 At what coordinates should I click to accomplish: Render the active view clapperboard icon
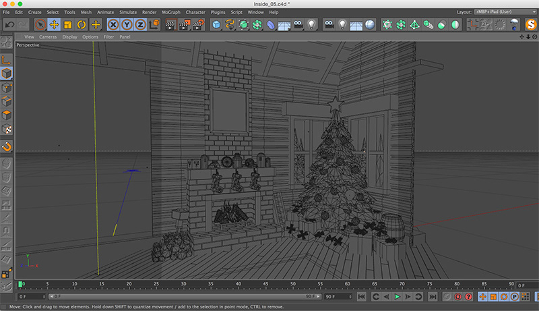click(x=171, y=25)
